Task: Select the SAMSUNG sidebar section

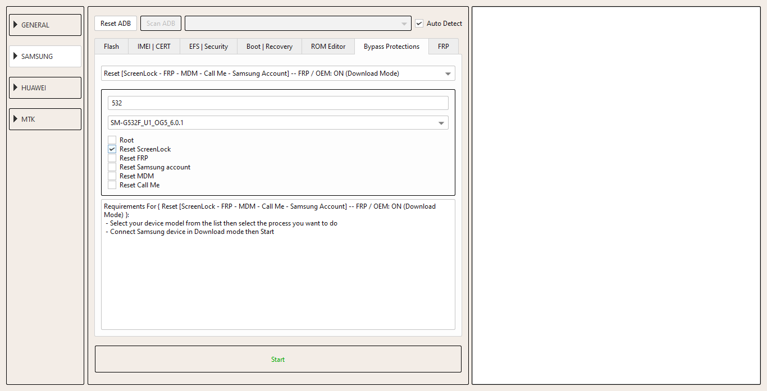Action: [45, 56]
